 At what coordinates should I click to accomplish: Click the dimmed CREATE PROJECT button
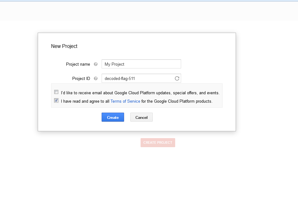pos(158,142)
